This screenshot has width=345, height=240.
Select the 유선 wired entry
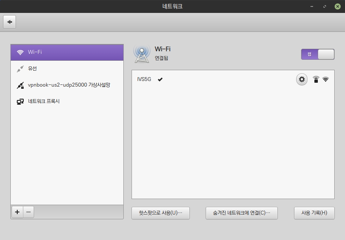(x=33, y=69)
